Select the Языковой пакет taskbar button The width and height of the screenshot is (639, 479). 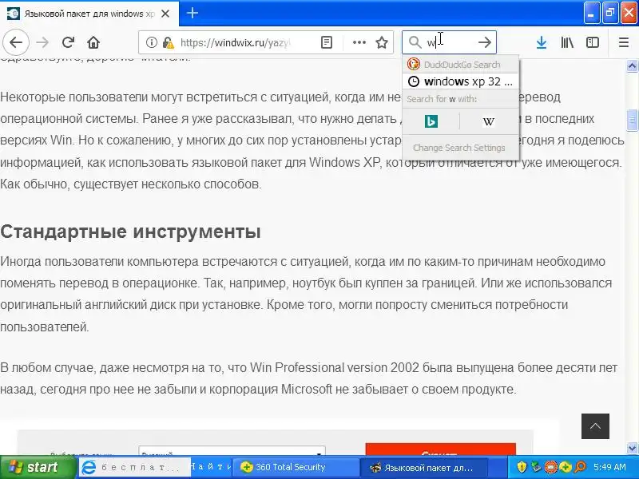tap(424, 468)
